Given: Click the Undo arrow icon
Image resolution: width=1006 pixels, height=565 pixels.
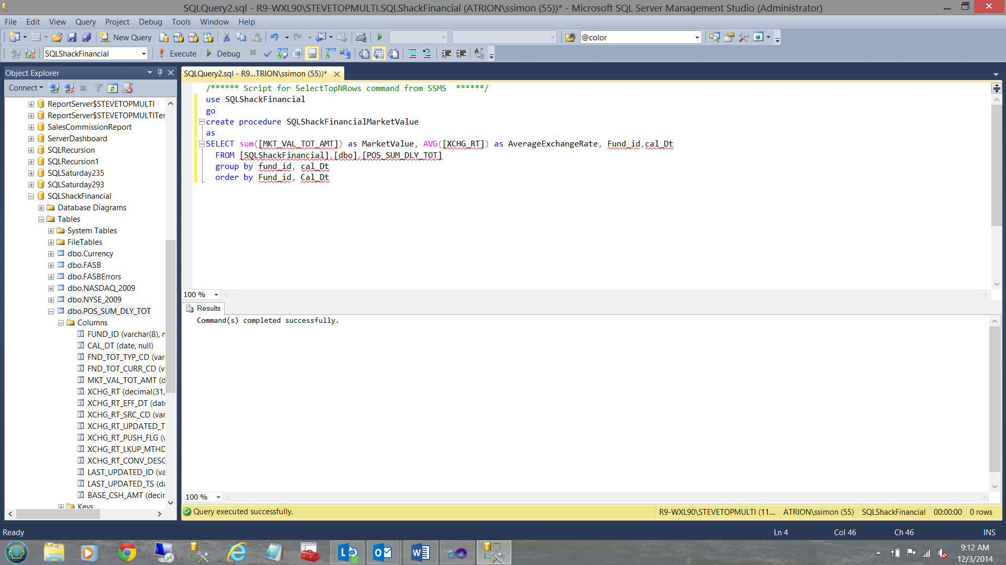Looking at the screenshot, I should click(274, 37).
